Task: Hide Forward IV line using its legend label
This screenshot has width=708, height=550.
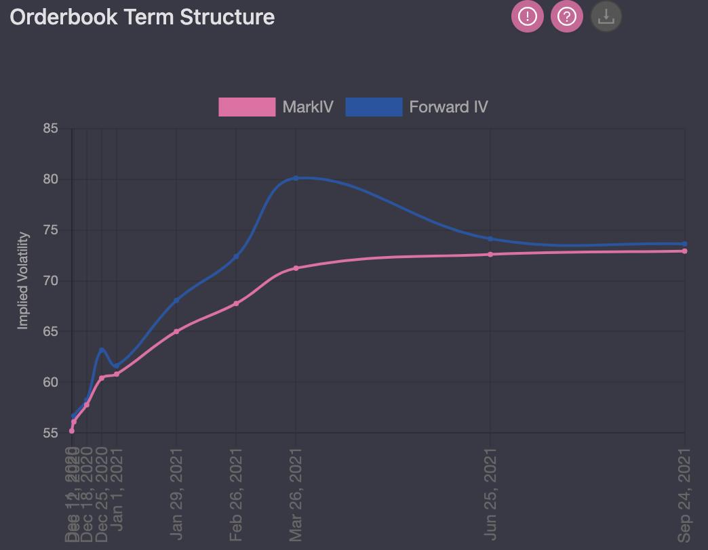Action: (448, 107)
